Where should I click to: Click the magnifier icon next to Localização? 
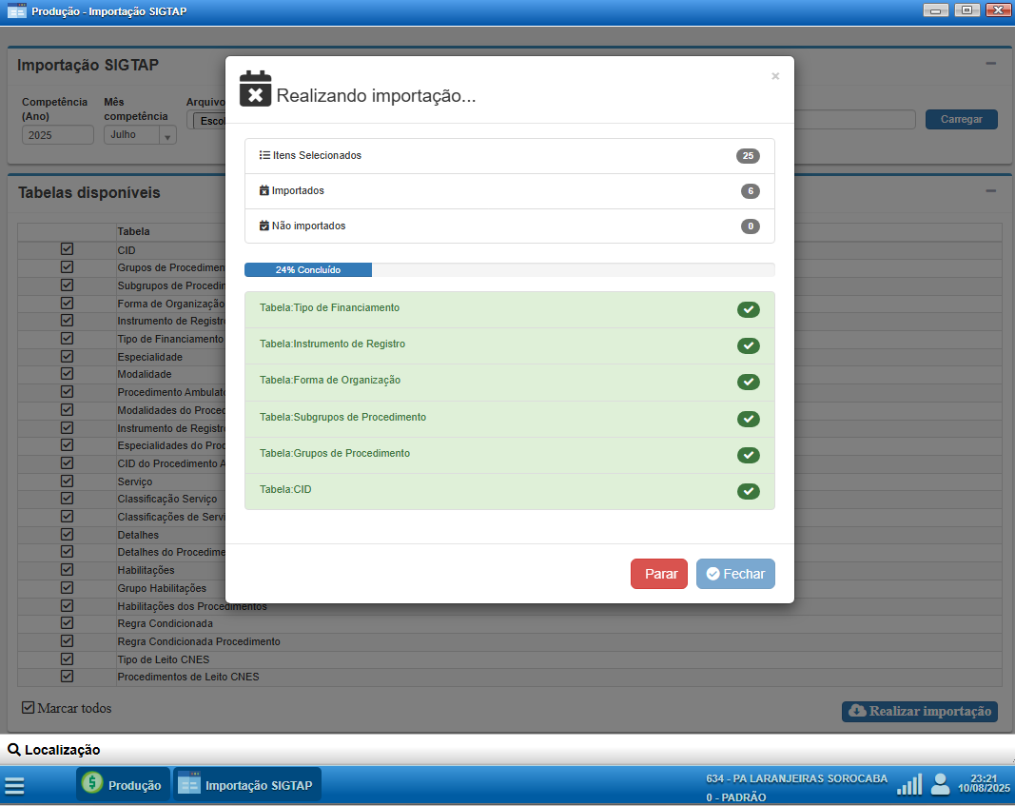pyautogui.click(x=14, y=750)
